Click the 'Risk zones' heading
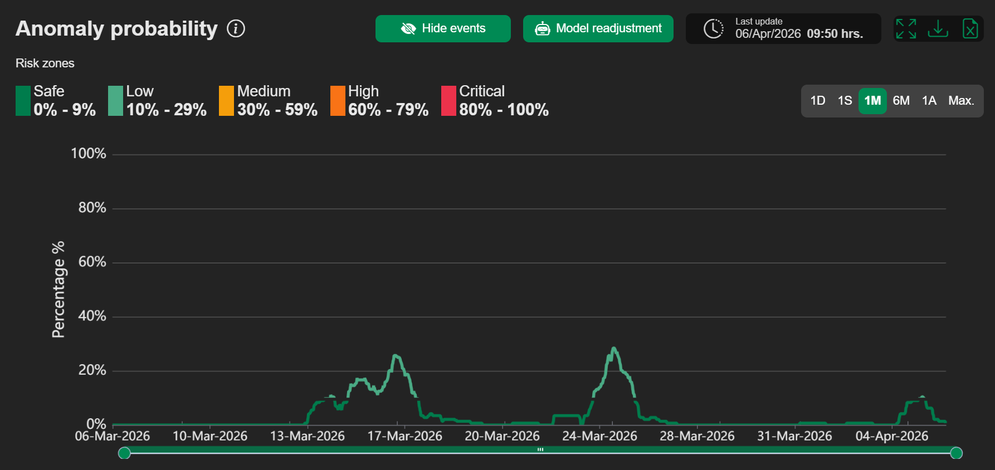 45,63
